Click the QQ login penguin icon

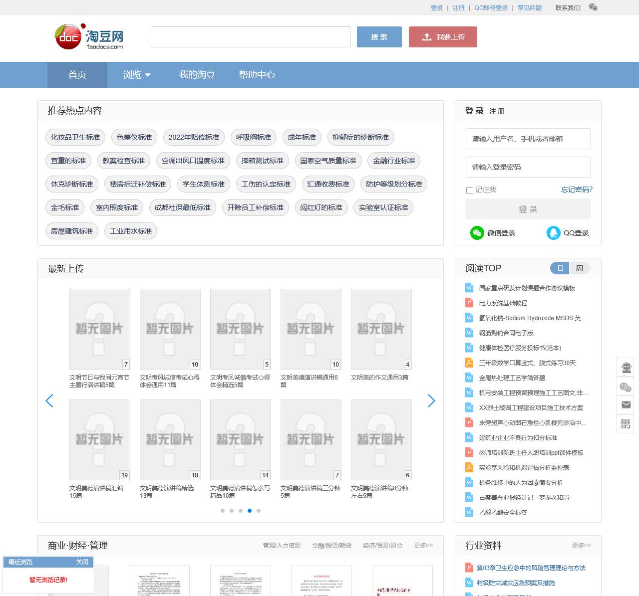pyautogui.click(x=553, y=233)
